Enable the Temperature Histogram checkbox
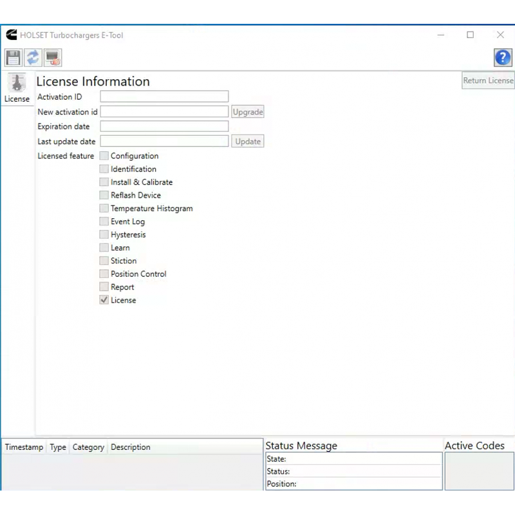The image size is (515, 515). [104, 209]
